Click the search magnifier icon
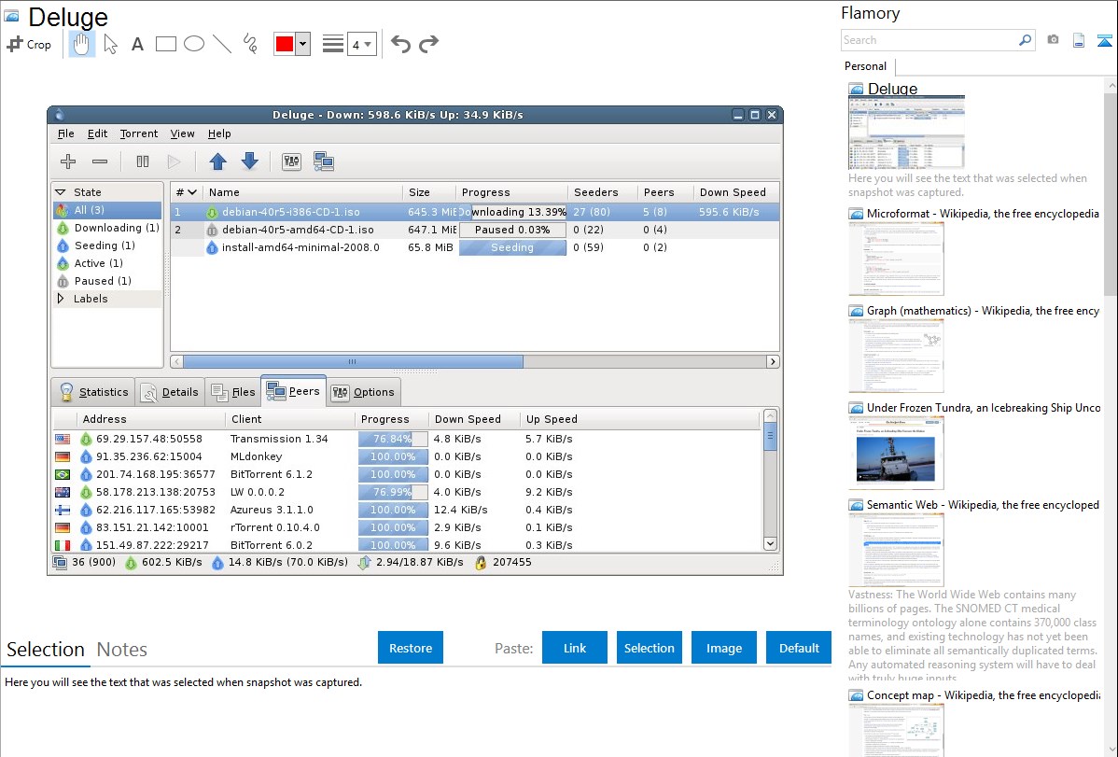Image resolution: width=1118 pixels, height=757 pixels. (1025, 40)
